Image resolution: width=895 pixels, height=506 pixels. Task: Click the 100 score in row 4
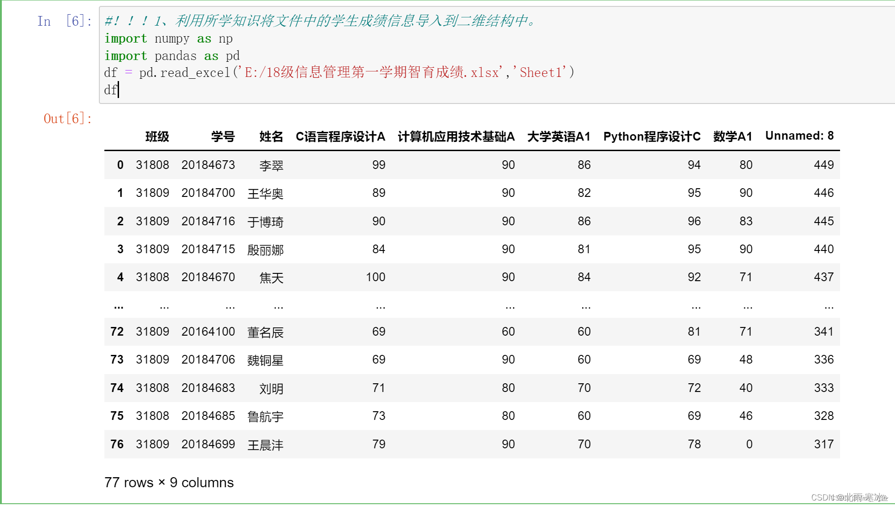[x=375, y=277]
